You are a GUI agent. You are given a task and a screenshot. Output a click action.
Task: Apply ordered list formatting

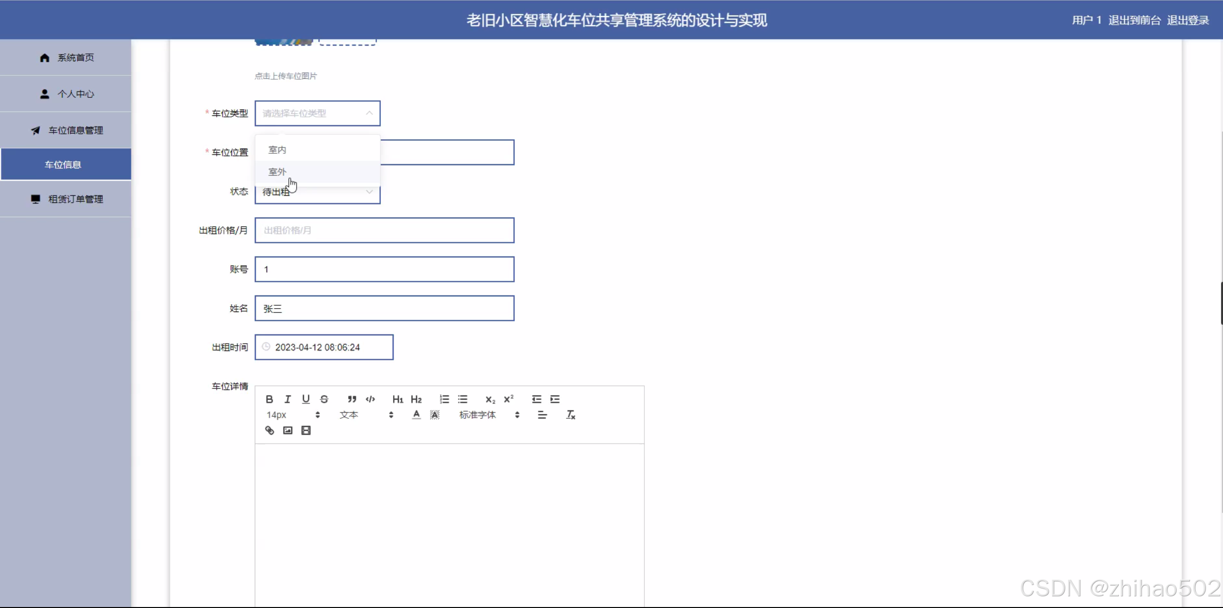click(444, 399)
